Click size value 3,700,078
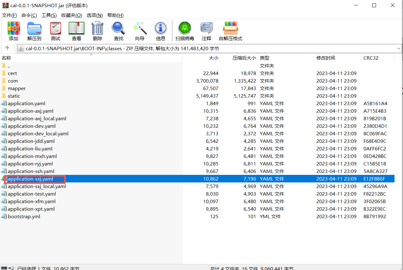403x270 pixels. (207, 81)
